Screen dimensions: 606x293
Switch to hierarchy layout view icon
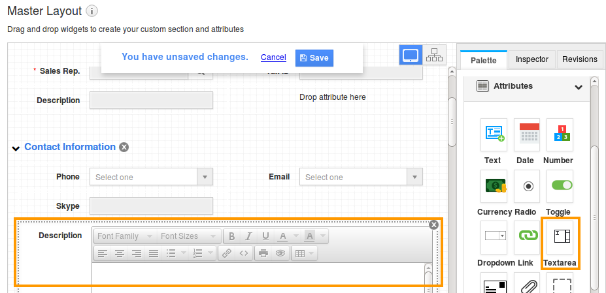434,55
